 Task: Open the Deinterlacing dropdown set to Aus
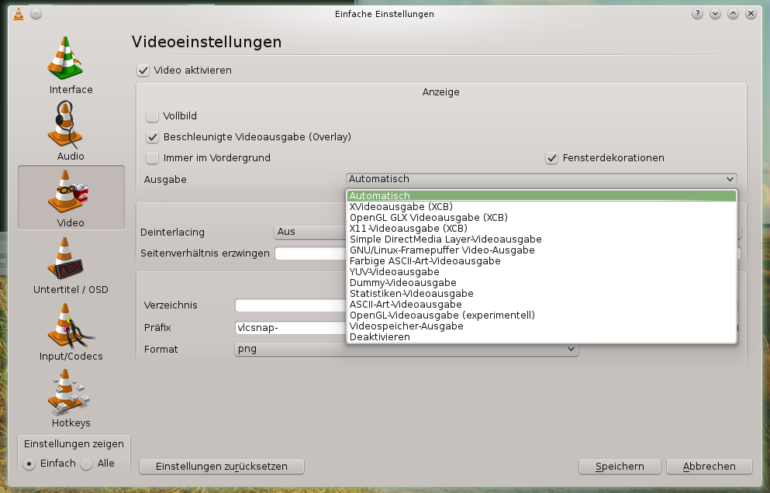(x=310, y=232)
